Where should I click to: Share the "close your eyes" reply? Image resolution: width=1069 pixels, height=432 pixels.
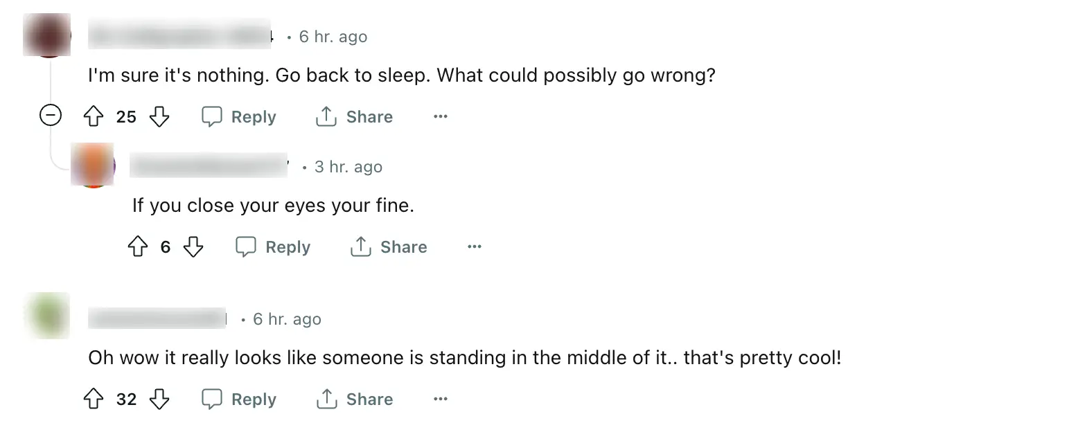point(389,246)
